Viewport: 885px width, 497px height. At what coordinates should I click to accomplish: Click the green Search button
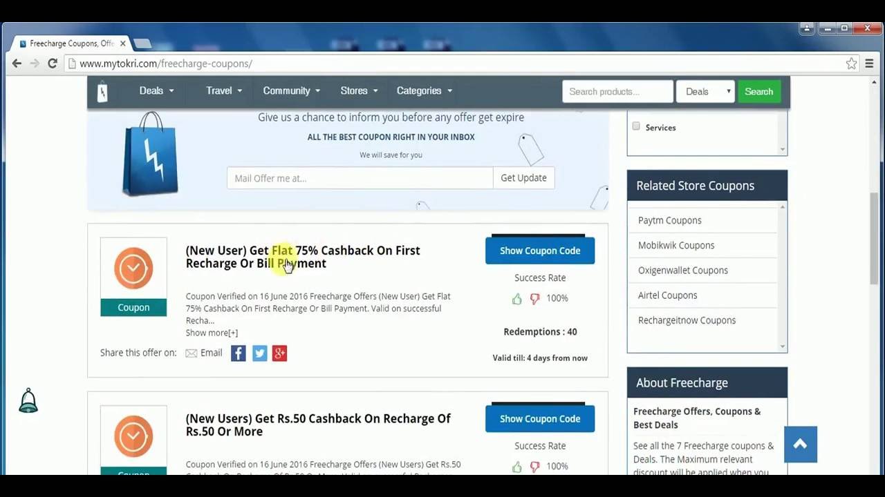pos(758,92)
